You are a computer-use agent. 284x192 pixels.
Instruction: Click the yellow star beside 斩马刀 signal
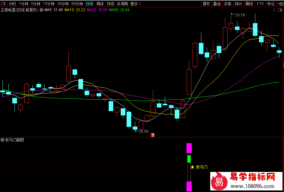pos(192,167)
